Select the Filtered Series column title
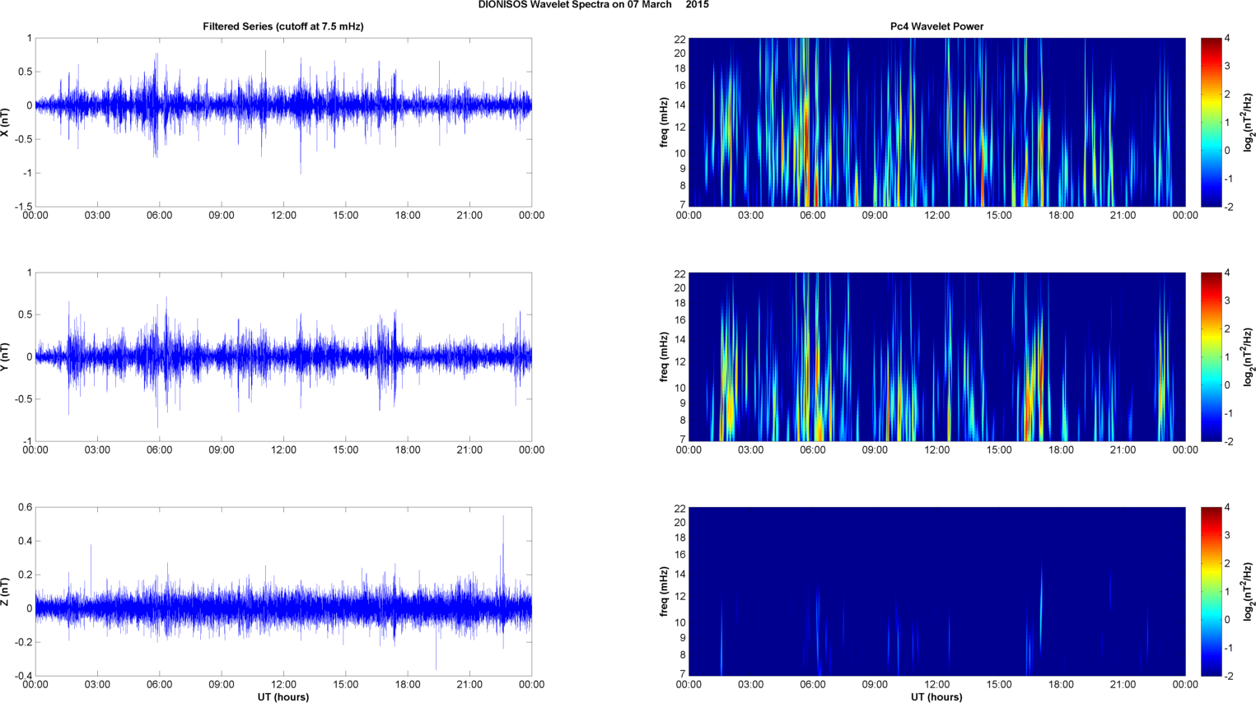The width and height of the screenshot is (1256, 703). [283, 26]
